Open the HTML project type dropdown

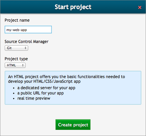pyautogui.click(x=15, y=65)
